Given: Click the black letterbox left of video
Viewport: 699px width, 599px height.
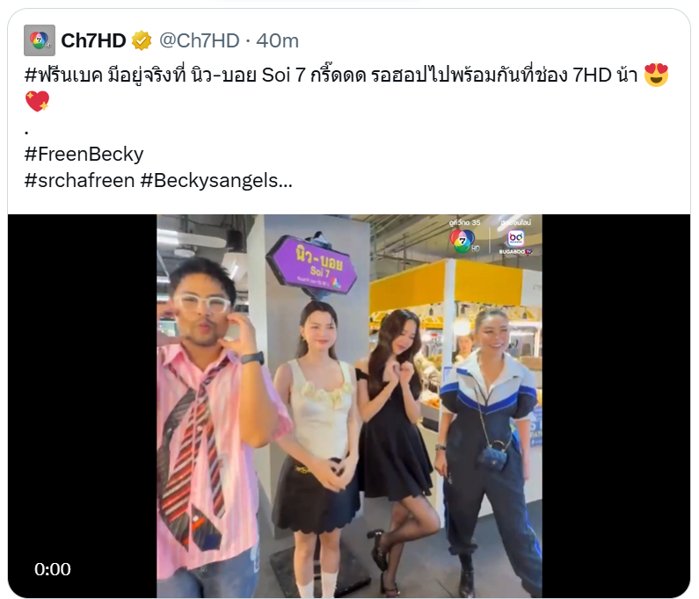Looking at the screenshot, I should click(x=83, y=379).
